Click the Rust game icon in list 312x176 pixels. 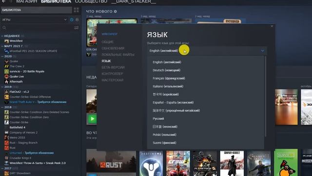[6, 148]
